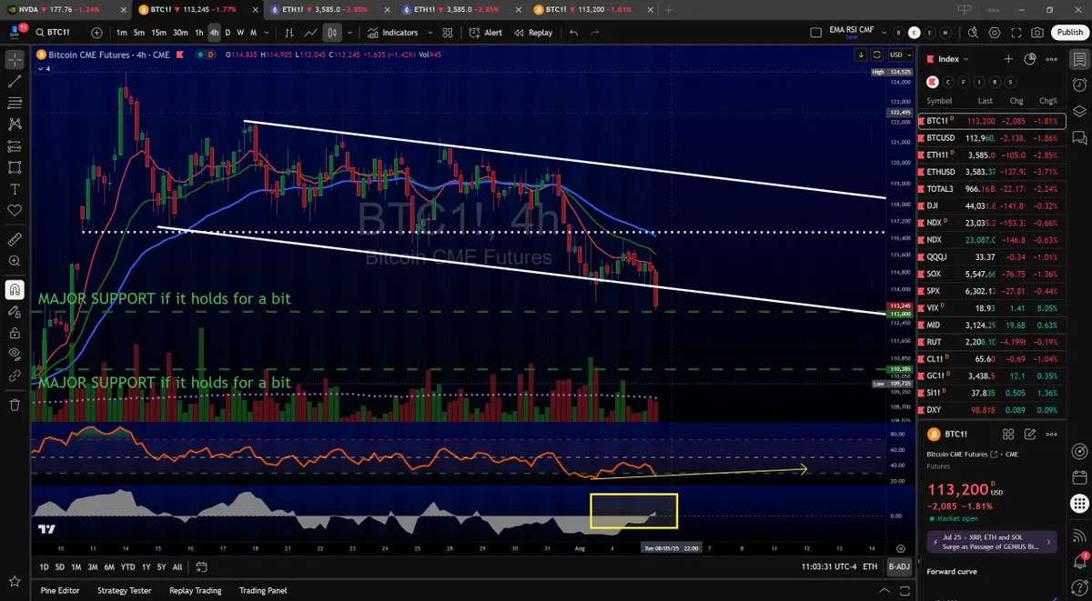Create an Alert
Image resolution: width=1092 pixels, height=601 pixels.
pyautogui.click(x=486, y=33)
